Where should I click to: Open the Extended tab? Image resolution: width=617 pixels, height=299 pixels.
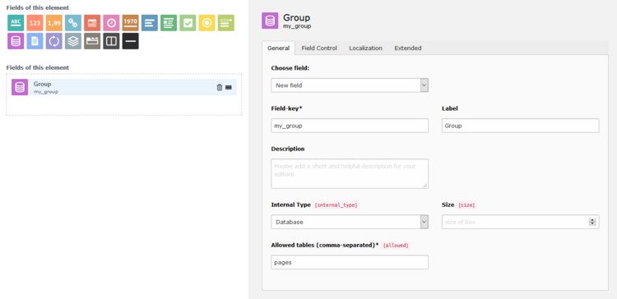coord(408,48)
